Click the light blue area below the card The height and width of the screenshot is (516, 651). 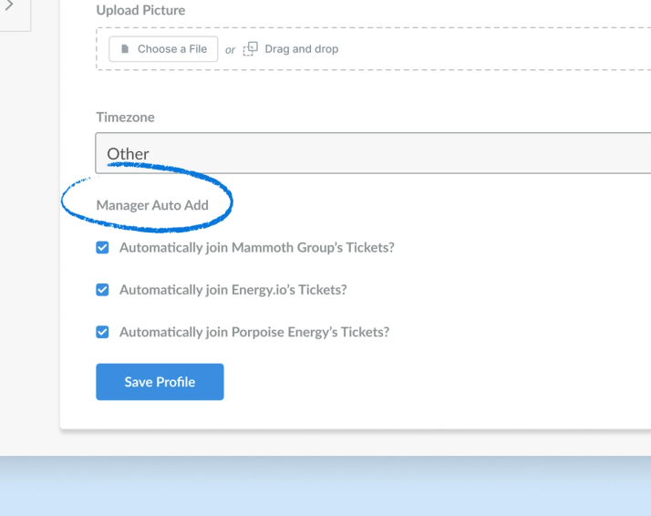pos(325,486)
